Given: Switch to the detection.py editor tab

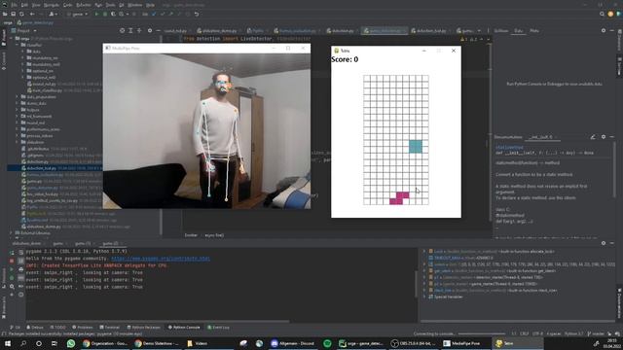Looking at the screenshot, I should tap(340, 30).
